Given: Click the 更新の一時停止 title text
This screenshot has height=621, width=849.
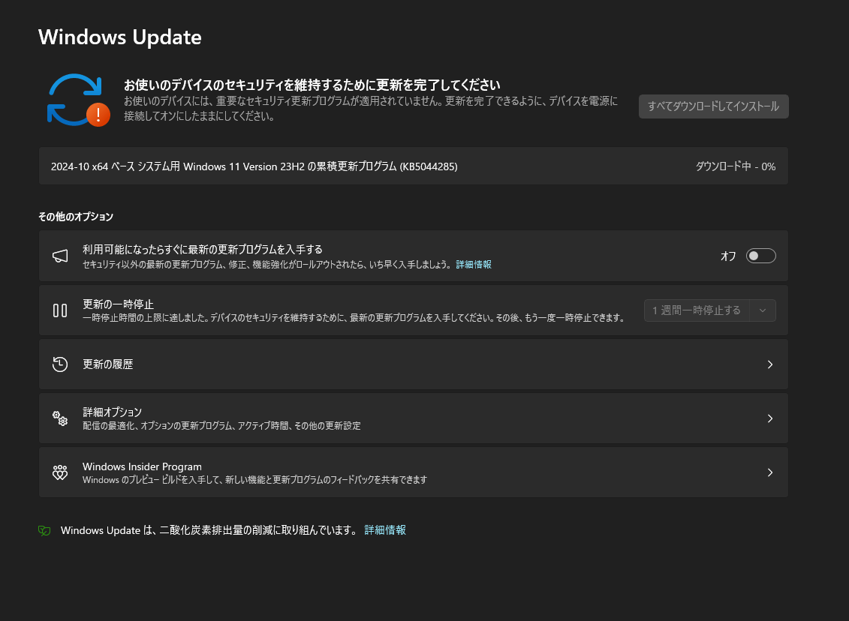Looking at the screenshot, I should 118,304.
